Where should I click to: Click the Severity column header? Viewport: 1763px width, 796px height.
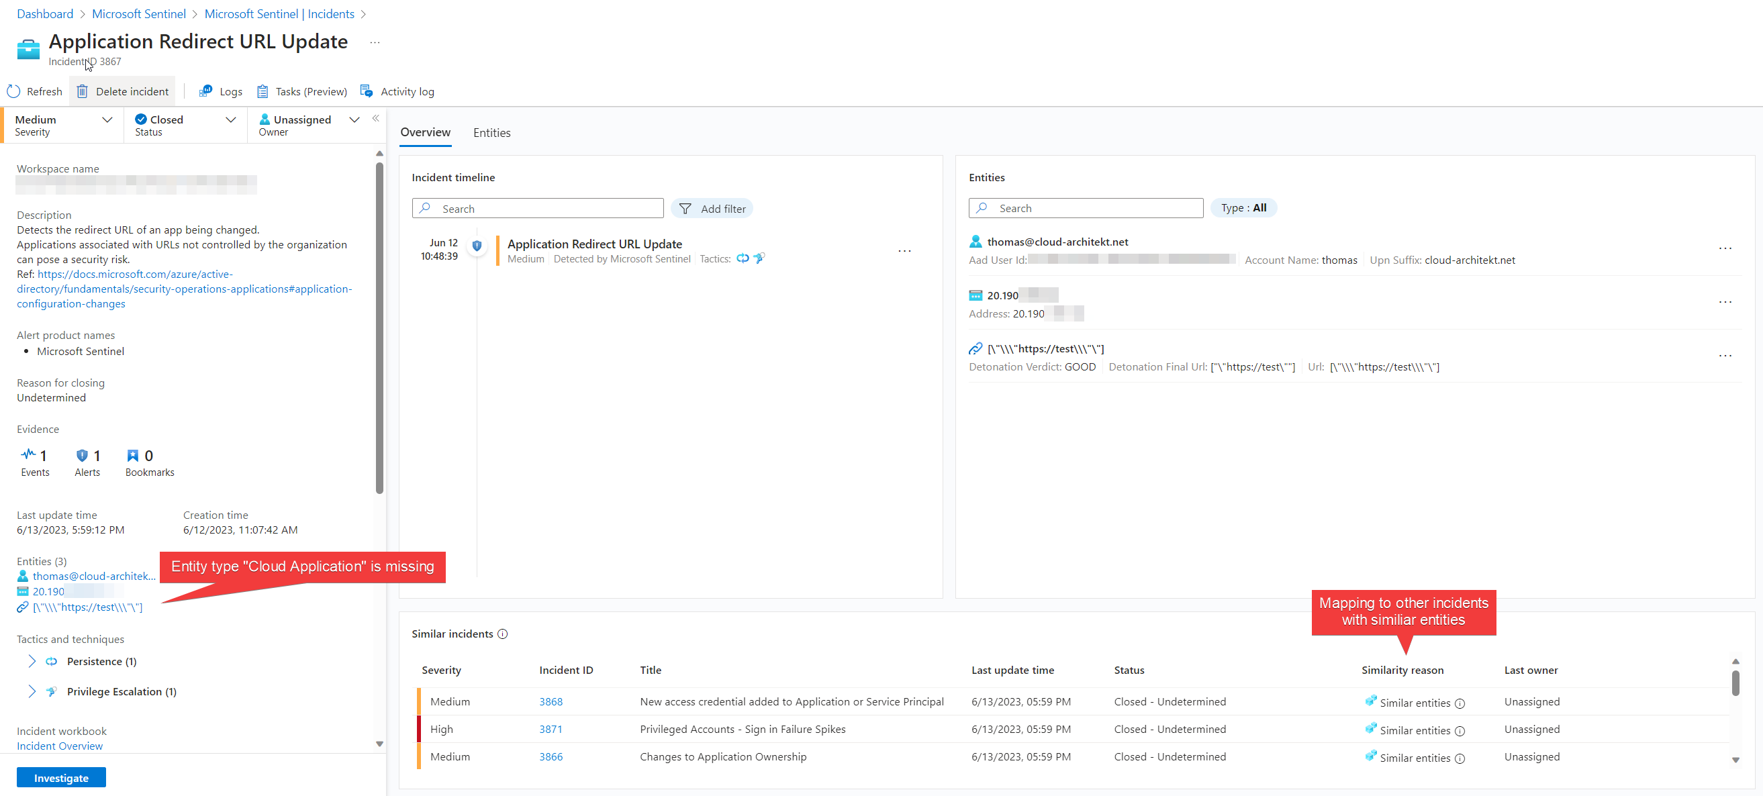(x=440, y=670)
